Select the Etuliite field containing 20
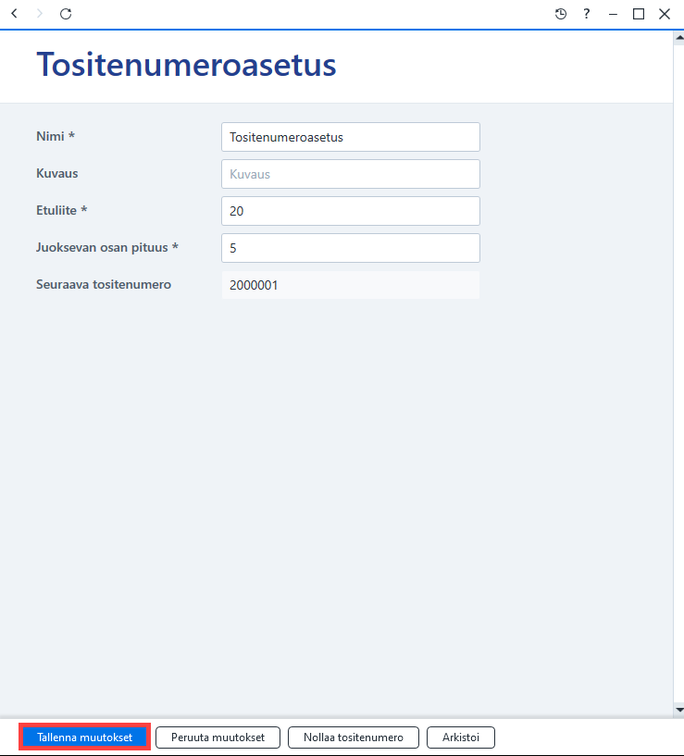Screen dimensions: 684x756 351,211
